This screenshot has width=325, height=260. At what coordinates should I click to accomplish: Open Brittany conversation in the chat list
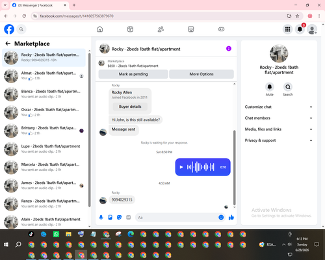point(44,131)
